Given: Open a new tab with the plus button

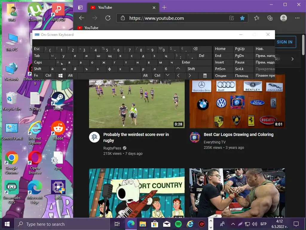Looking at the screenshot, I should [x=164, y=7].
